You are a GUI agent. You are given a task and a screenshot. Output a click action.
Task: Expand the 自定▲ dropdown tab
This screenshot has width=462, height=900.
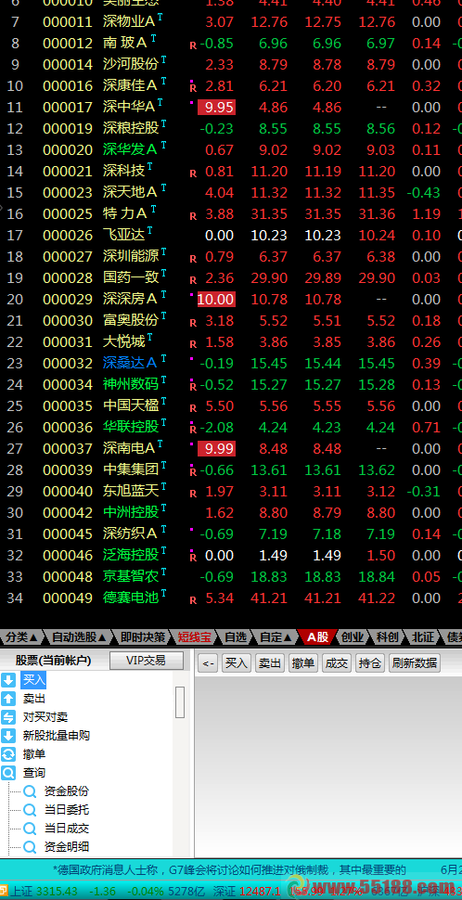pyautogui.click(x=278, y=636)
